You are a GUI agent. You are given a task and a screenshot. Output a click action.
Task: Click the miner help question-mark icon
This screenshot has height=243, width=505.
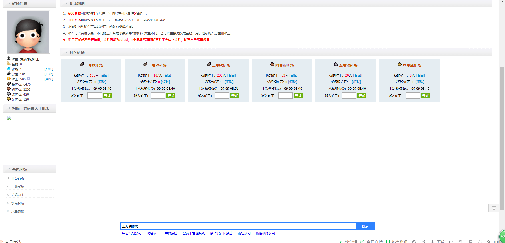[29, 79]
